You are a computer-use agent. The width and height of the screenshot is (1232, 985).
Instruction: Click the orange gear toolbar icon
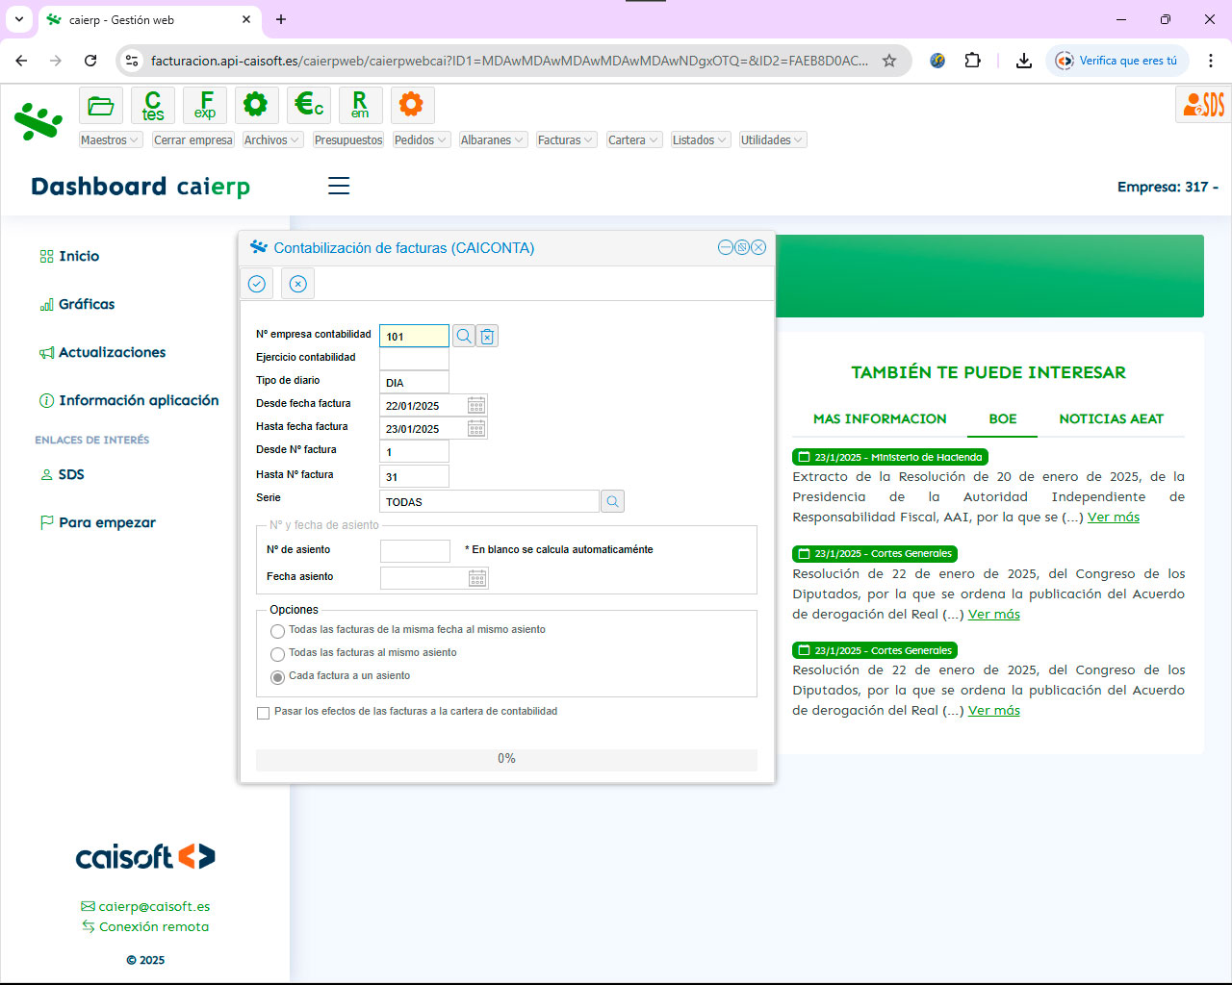pos(412,105)
